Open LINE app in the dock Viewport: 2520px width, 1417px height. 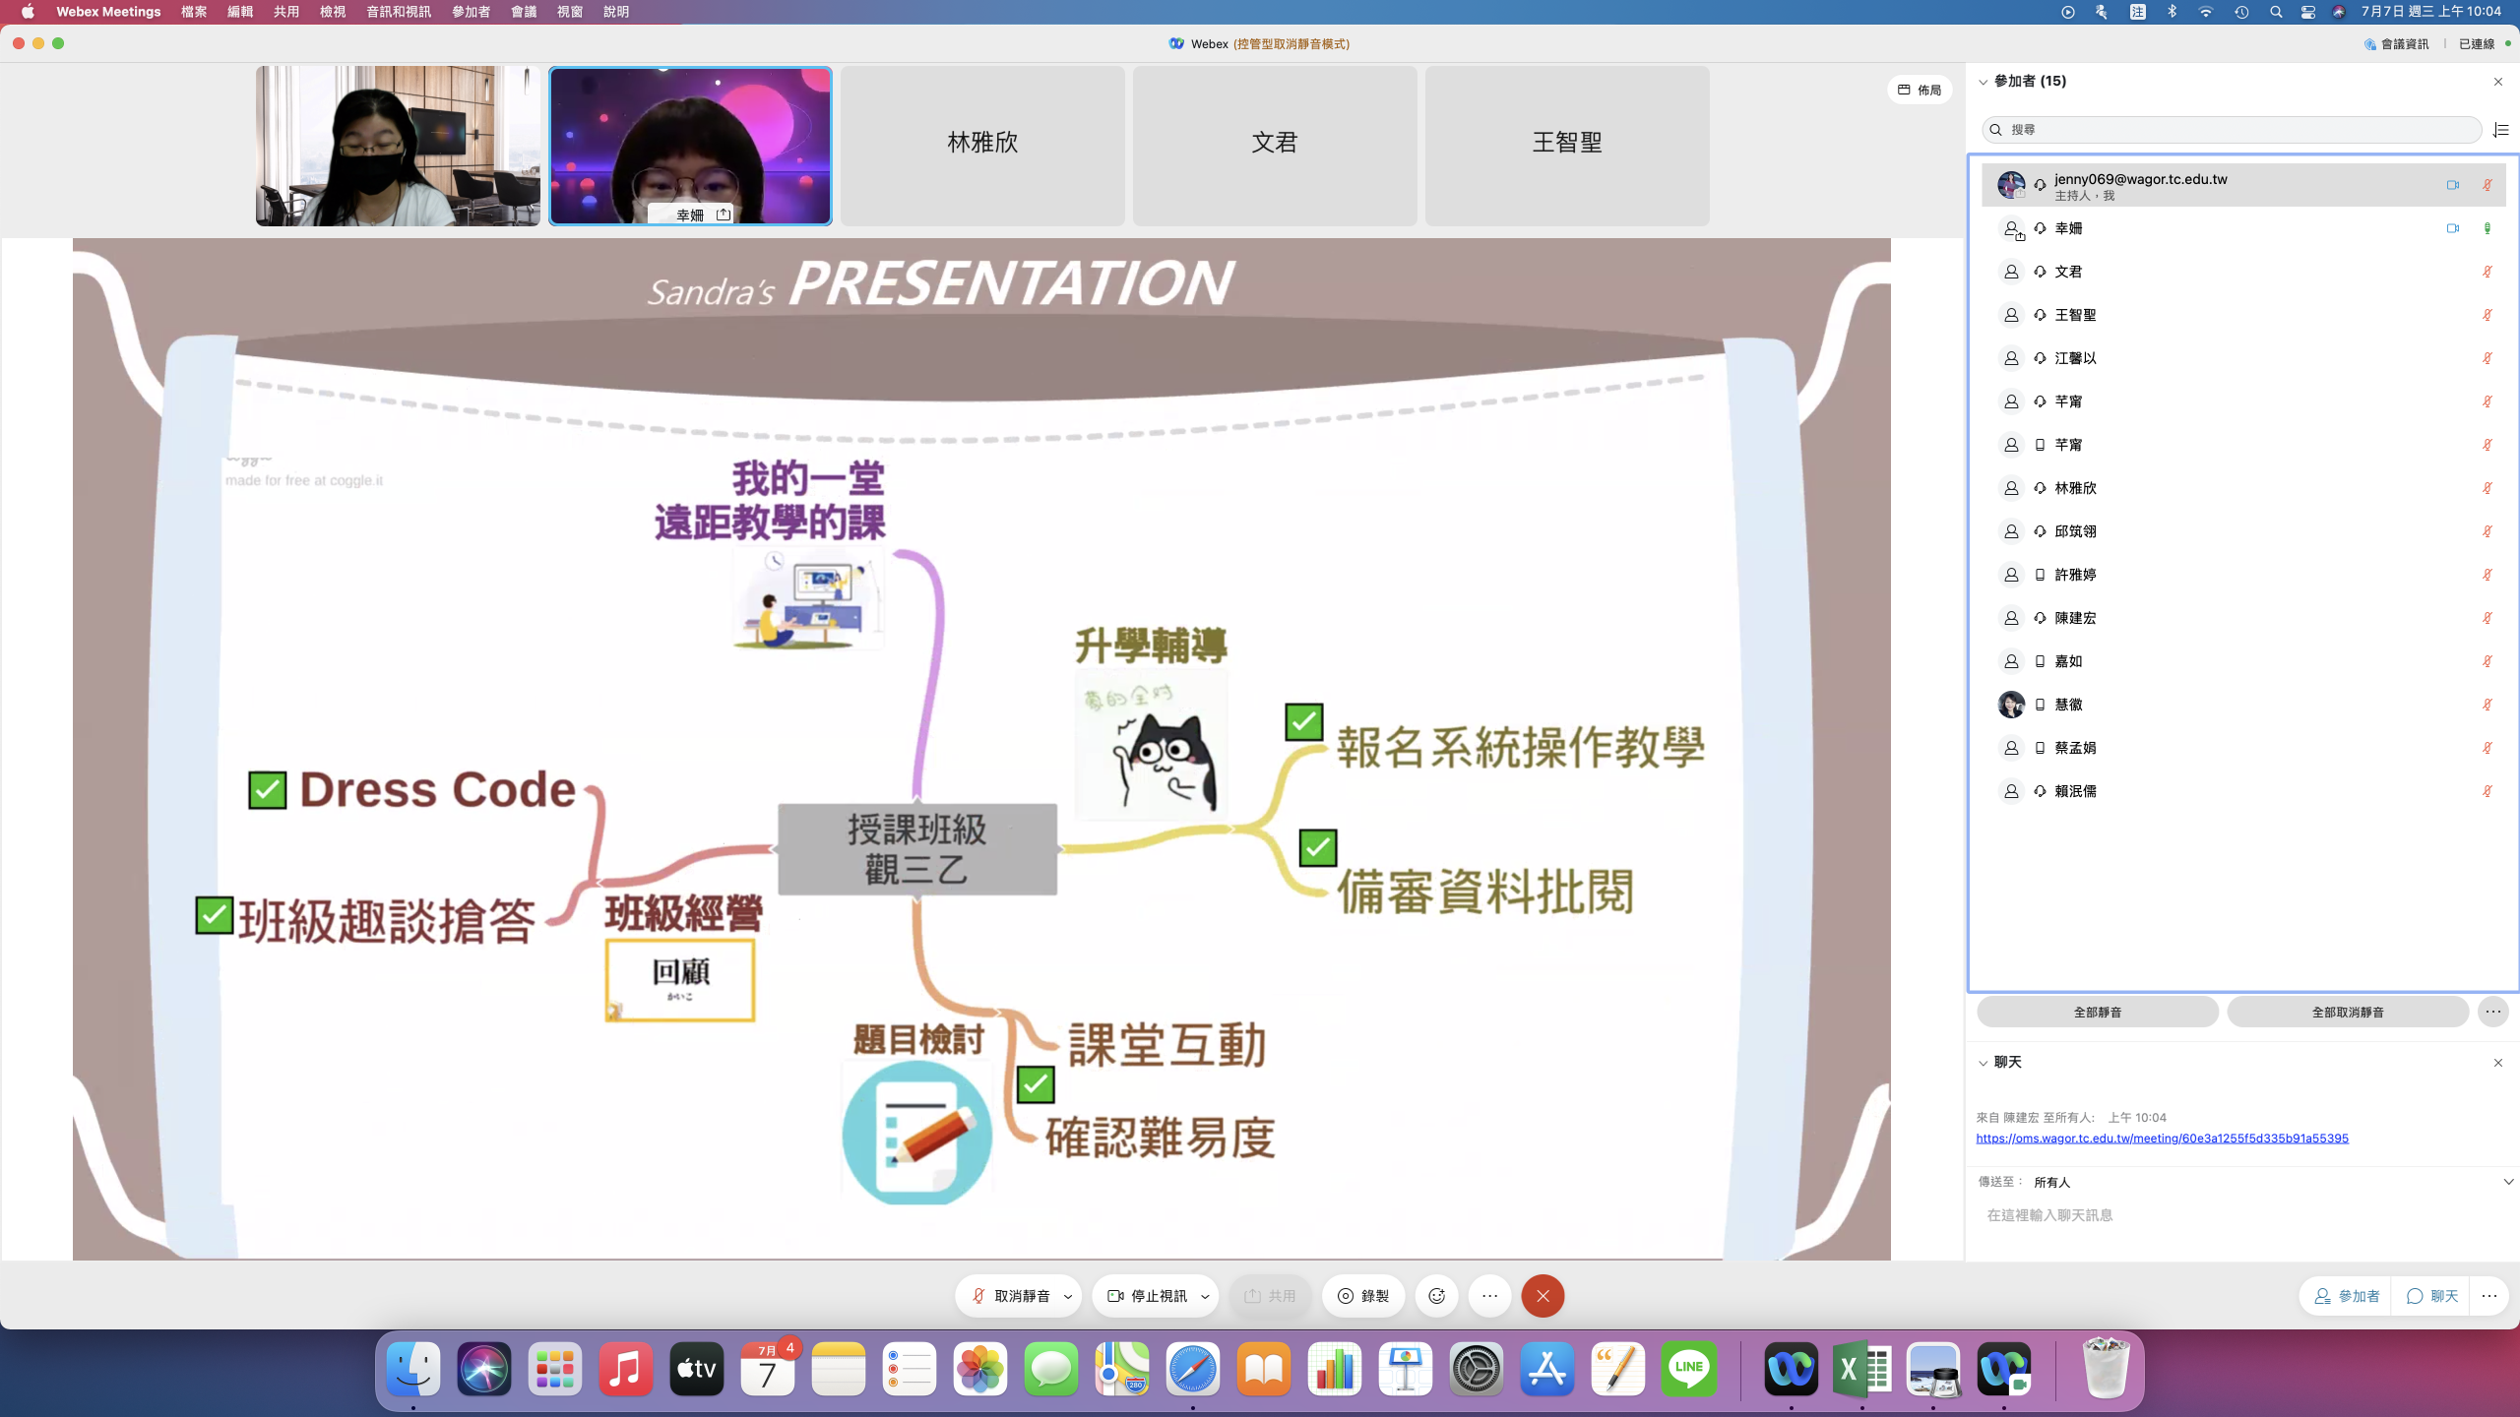(1688, 1368)
